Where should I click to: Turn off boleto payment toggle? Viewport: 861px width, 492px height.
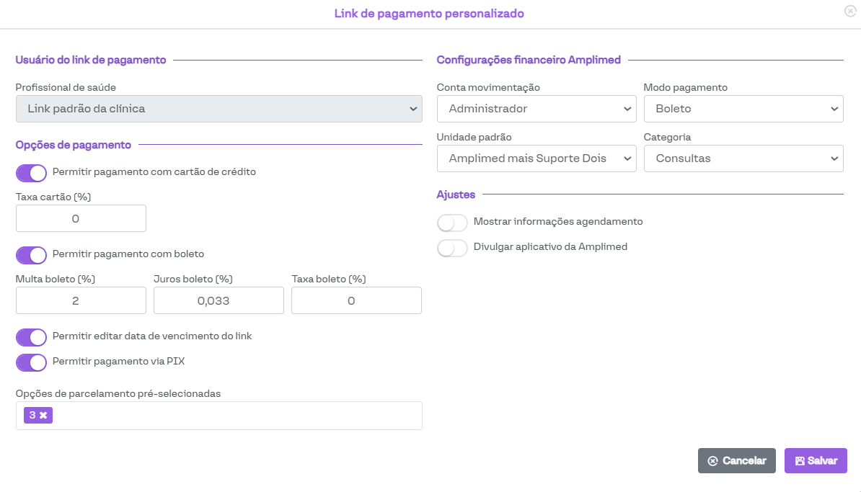(31, 255)
